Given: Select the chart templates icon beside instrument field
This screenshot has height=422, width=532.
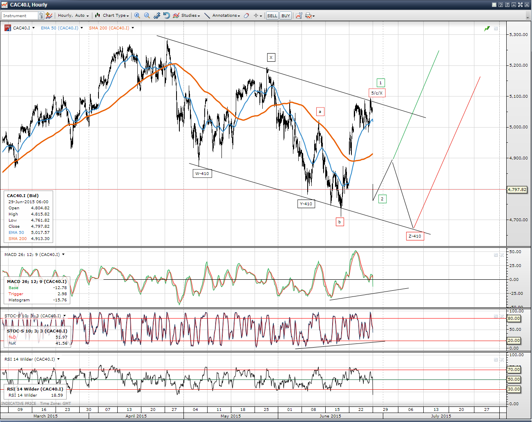Looking at the screenshot, I should (x=49, y=16).
